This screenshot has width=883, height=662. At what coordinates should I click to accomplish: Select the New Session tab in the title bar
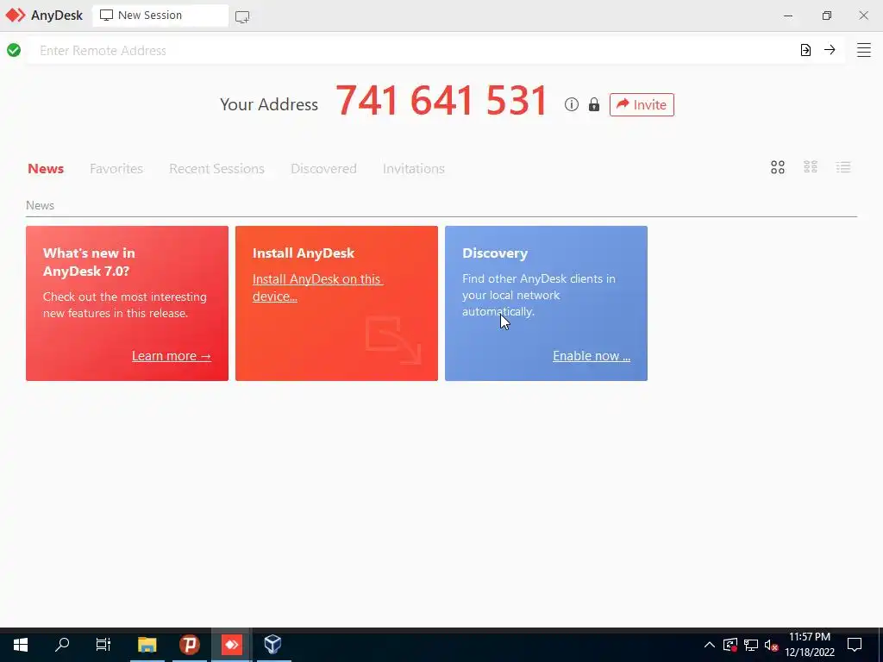(160, 16)
